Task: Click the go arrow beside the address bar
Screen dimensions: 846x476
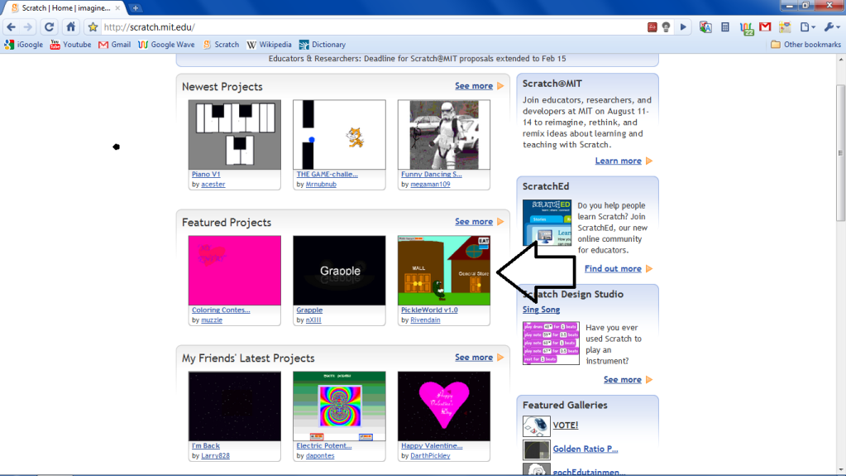Action: (683, 27)
